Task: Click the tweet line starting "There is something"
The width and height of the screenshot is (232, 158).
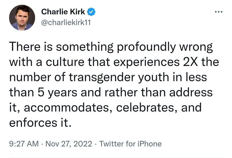Action: 111,47
